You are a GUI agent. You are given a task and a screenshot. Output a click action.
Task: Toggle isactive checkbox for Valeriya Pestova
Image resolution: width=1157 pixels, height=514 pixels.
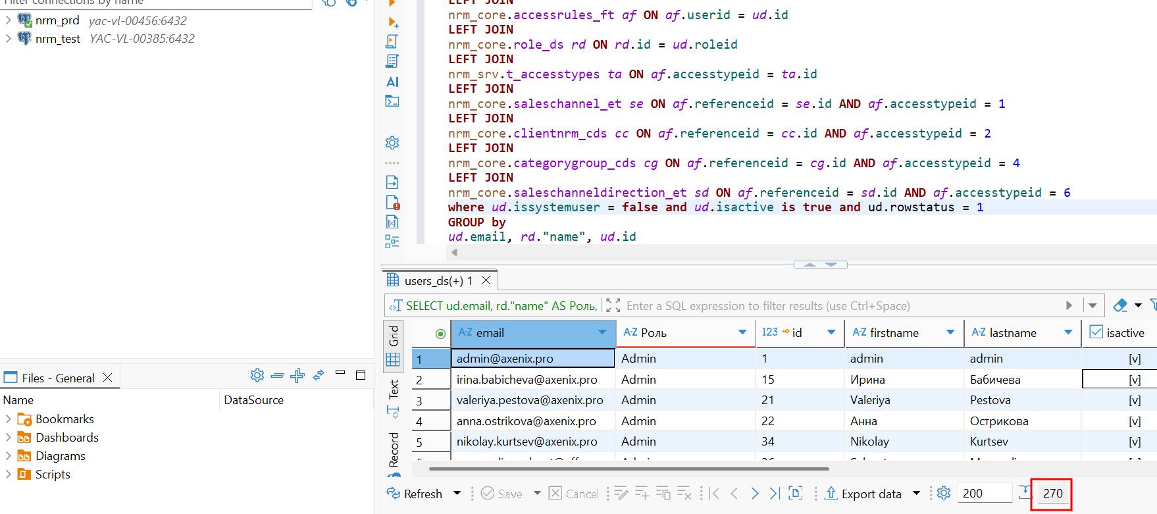(1134, 400)
